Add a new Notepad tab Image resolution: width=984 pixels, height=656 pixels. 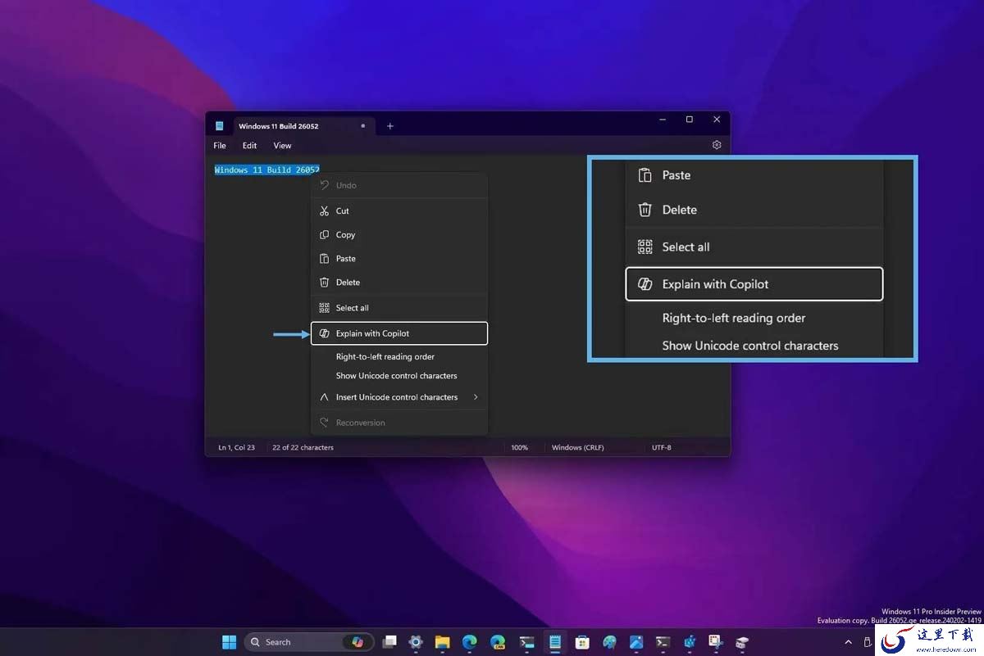390,126
